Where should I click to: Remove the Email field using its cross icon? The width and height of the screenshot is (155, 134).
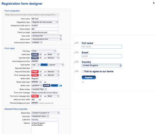coord(77,53)
